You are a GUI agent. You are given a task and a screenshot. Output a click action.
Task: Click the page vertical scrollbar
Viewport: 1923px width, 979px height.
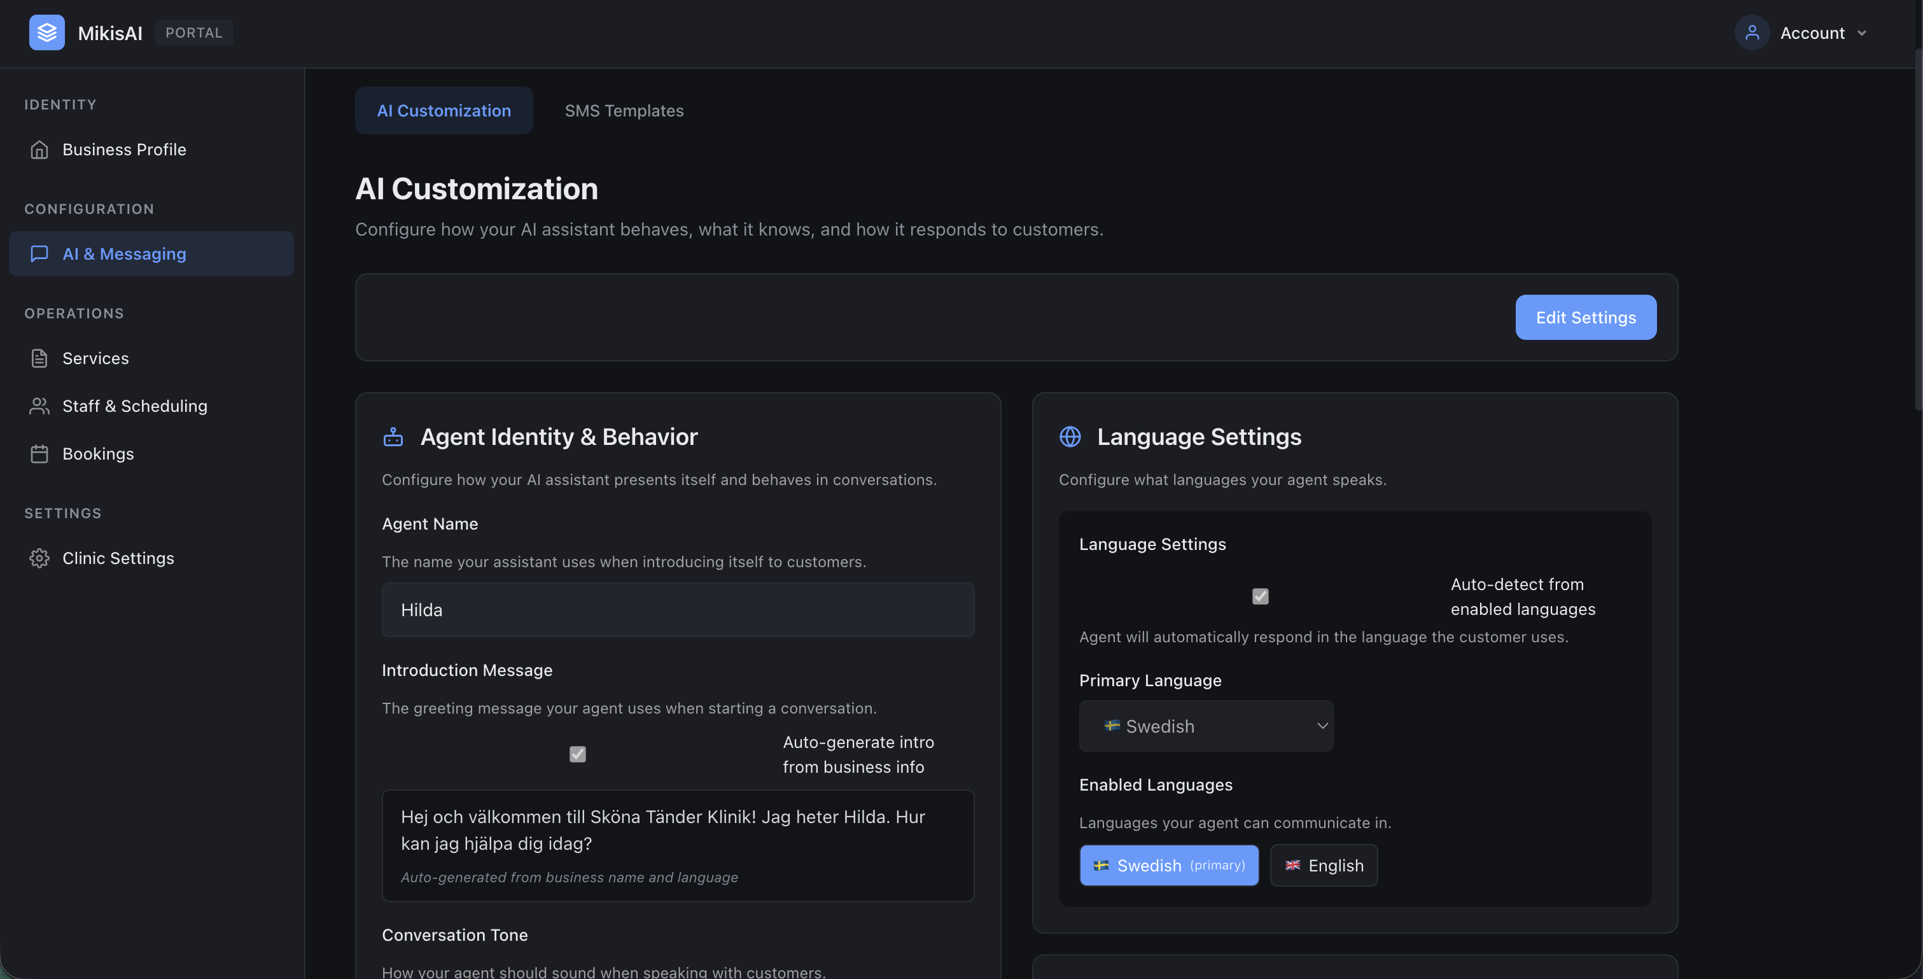[x=1918, y=229]
